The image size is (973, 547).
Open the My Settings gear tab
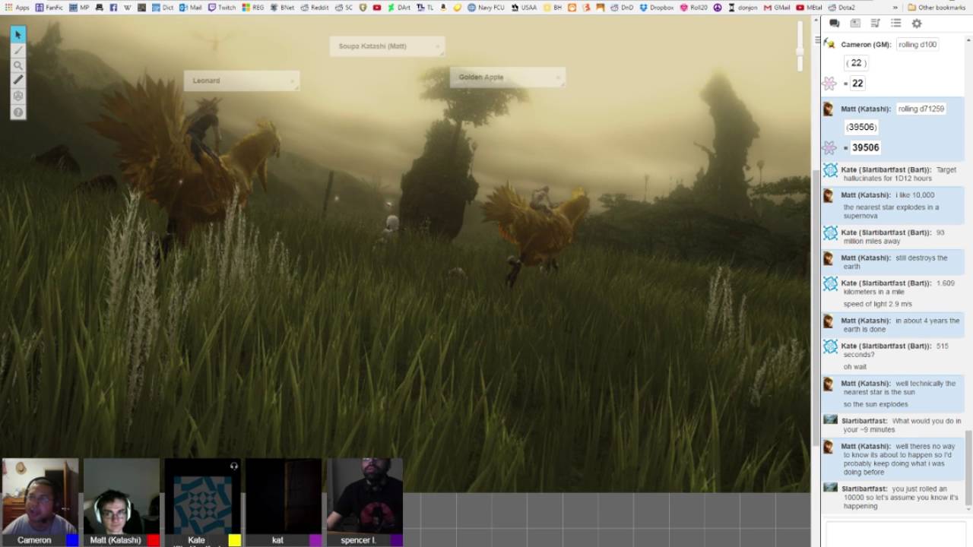[x=917, y=24]
